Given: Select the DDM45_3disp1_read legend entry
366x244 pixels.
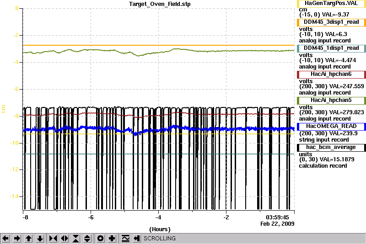Looking at the screenshot, I should coord(331,22).
